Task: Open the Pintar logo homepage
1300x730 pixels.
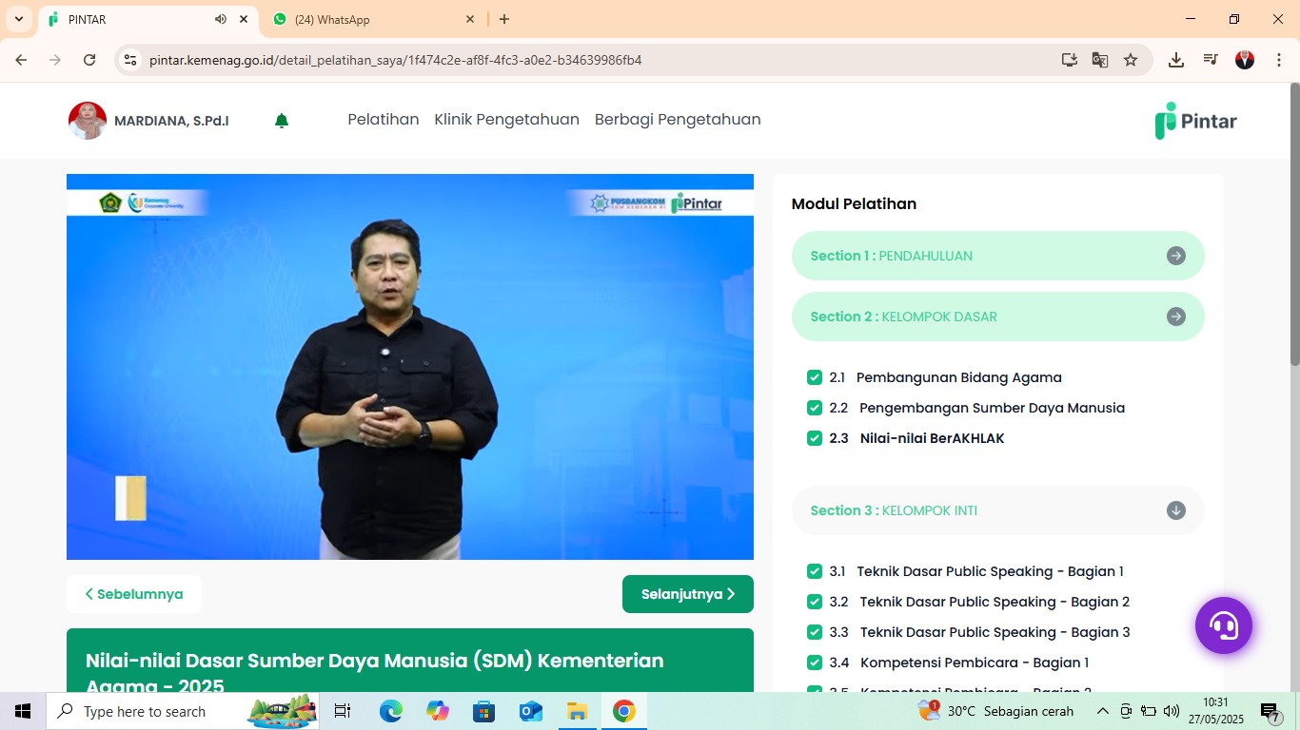Action: click(x=1195, y=121)
